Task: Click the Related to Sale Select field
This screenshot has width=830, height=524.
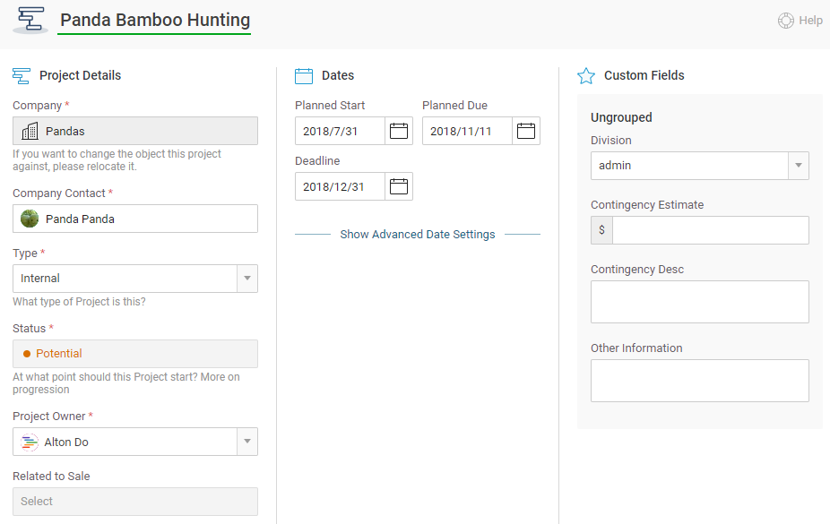Action: coord(135,502)
